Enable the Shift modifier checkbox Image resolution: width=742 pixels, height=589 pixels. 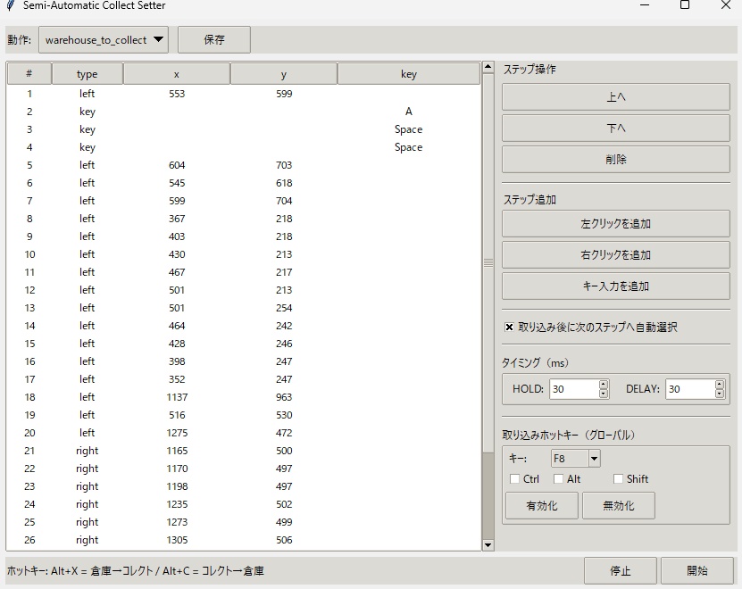pyautogui.click(x=617, y=478)
